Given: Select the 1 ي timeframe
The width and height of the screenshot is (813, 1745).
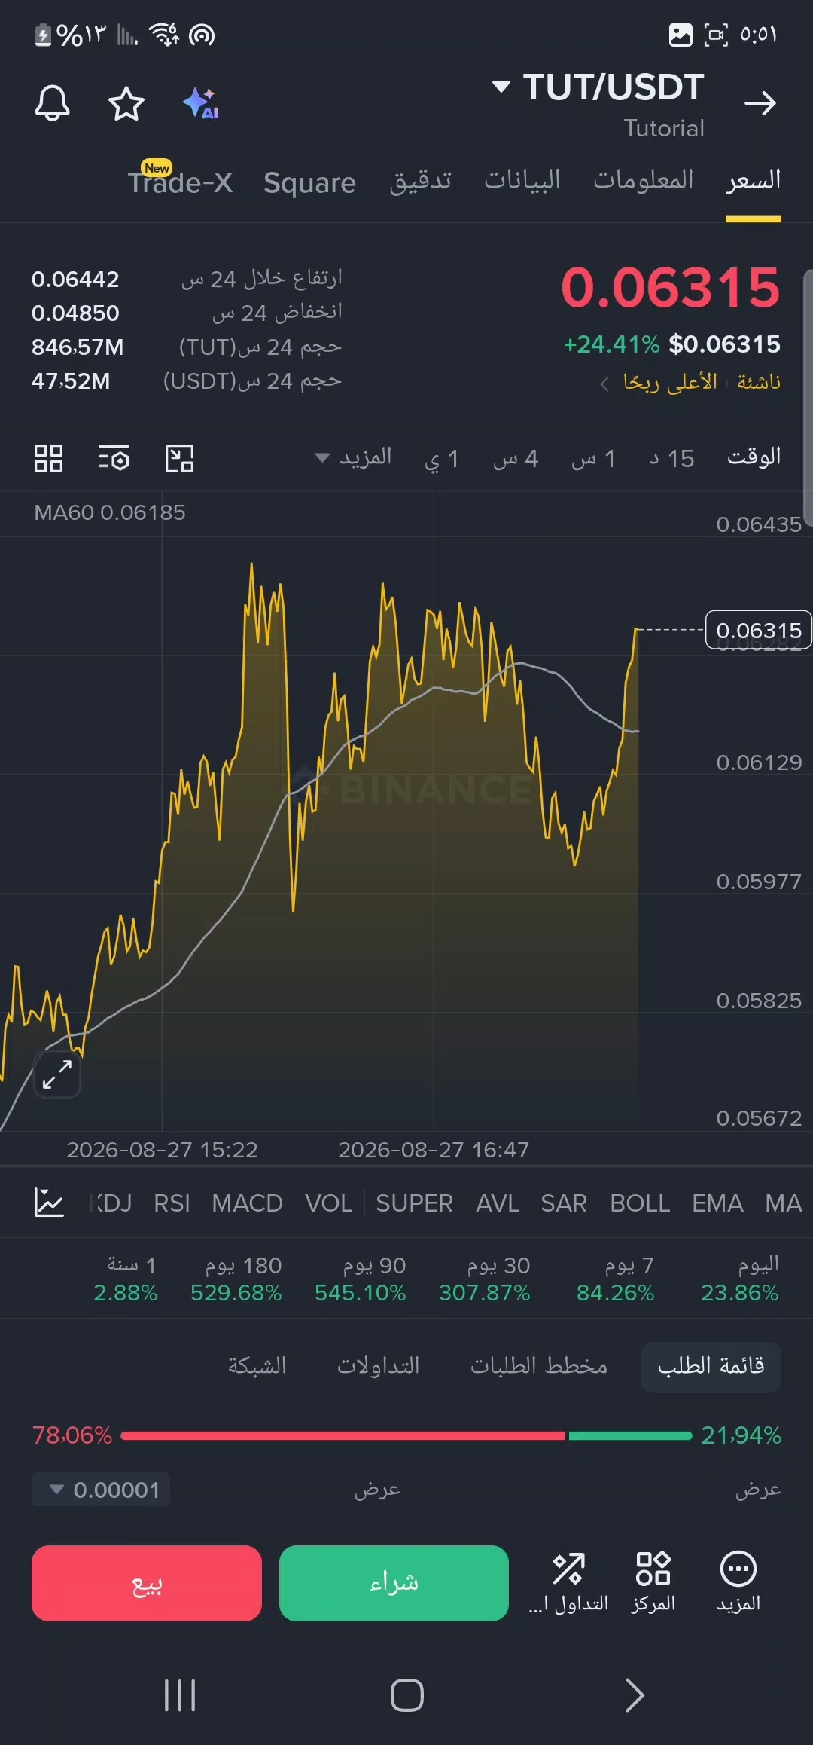Looking at the screenshot, I should pos(442,458).
